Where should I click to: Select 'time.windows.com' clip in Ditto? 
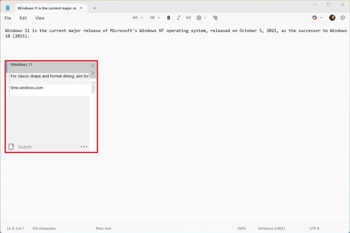pyautogui.click(x=27, y=88)
